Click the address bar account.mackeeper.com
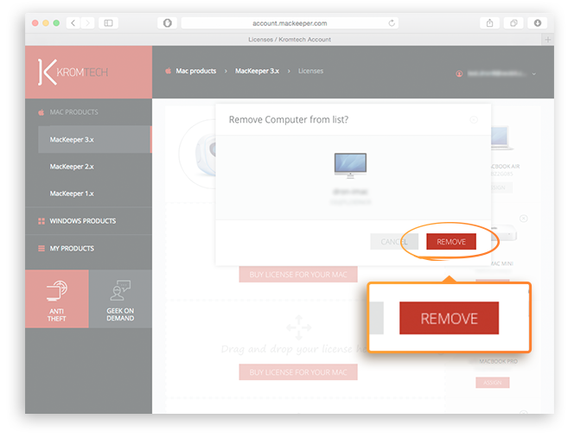Image resolution: width=574 pixels, height=444 pixels. pos(290,23)
